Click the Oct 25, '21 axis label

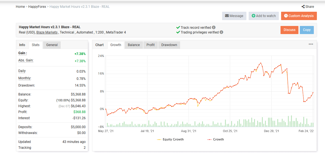(230, 131)
